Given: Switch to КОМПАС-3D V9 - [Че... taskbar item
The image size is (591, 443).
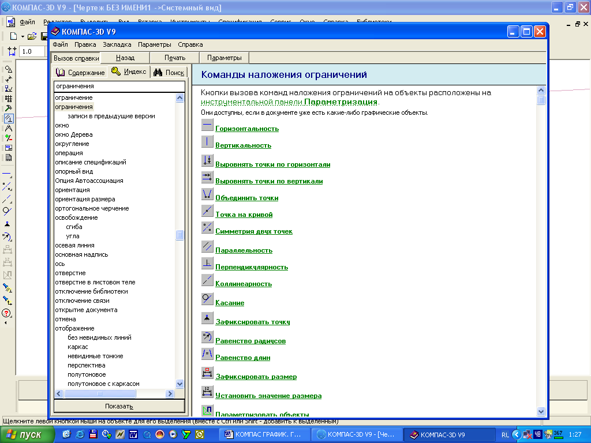Looking at the screenshot, I should 357,434.
